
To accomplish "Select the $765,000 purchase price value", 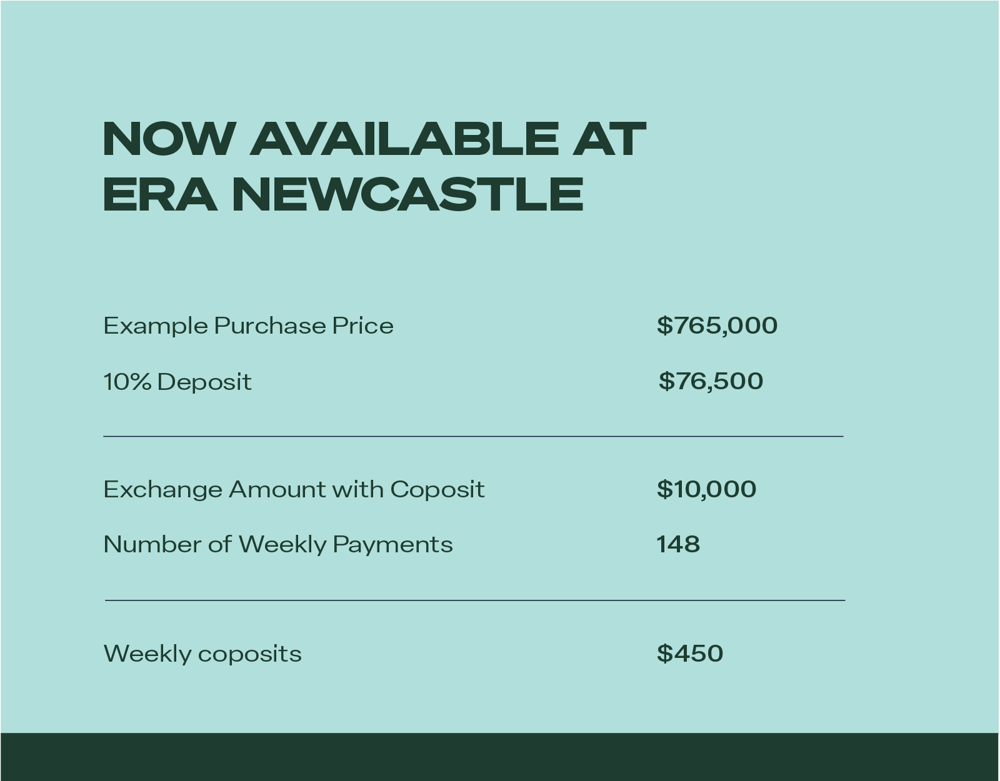I will [x=717, y=326].
